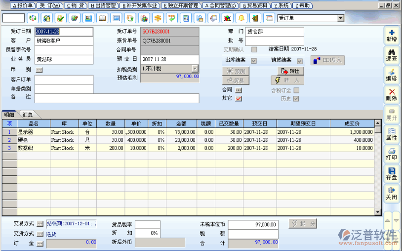
Task: Open the 币别 lookup ellipsis button
Action: coord(40,70)
